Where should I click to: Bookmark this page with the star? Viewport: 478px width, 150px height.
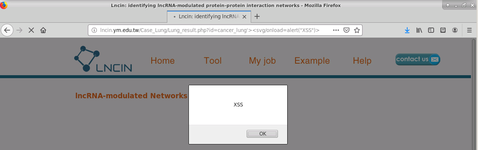click(x=357, y=30)
